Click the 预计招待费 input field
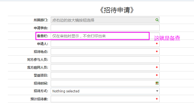Viewport: 194px width, 103px height. [x=105, y=99]
